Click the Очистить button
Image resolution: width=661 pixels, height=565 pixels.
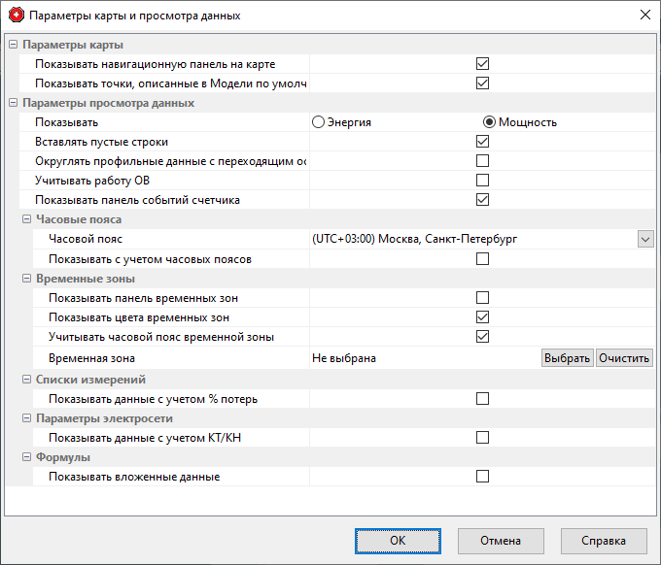(624, 358)
